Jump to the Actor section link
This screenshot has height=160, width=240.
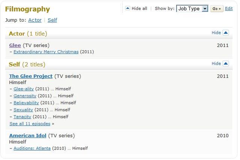[x=35, y=20]
